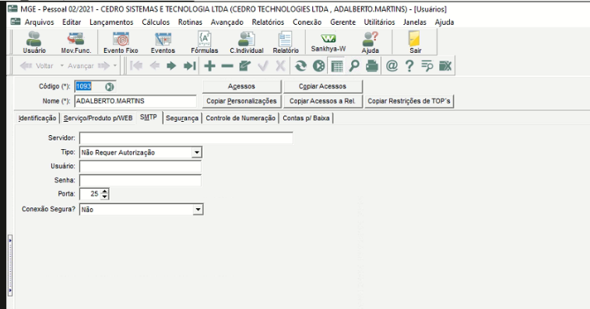Expand the Voltar history dropdown arrow
The width and height of the screenshot is (590, 309).
click(x=62, y=66)
